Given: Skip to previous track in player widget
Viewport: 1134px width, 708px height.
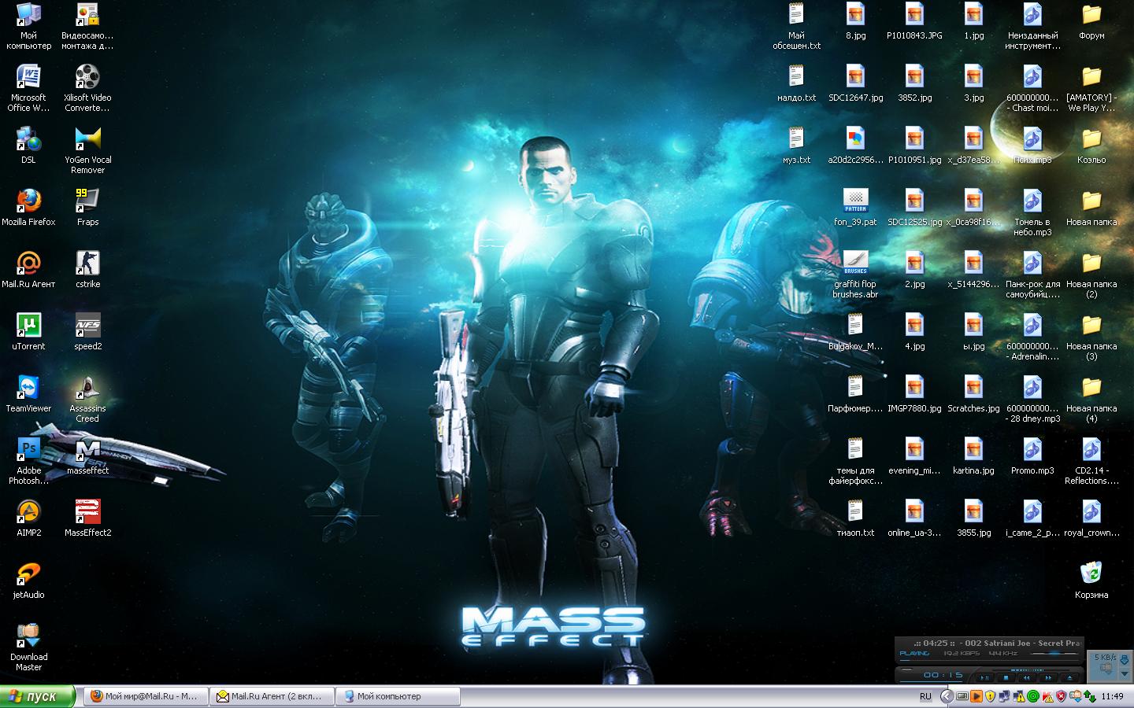Looking at the screenshot, I should tap(1026, 677).
